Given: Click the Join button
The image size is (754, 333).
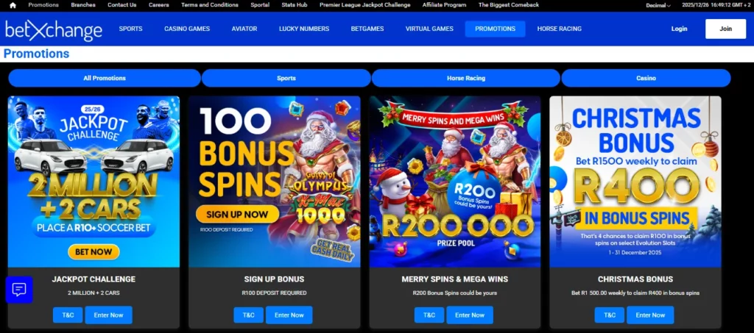Looking at the screenshot, I should pos(725,29).
